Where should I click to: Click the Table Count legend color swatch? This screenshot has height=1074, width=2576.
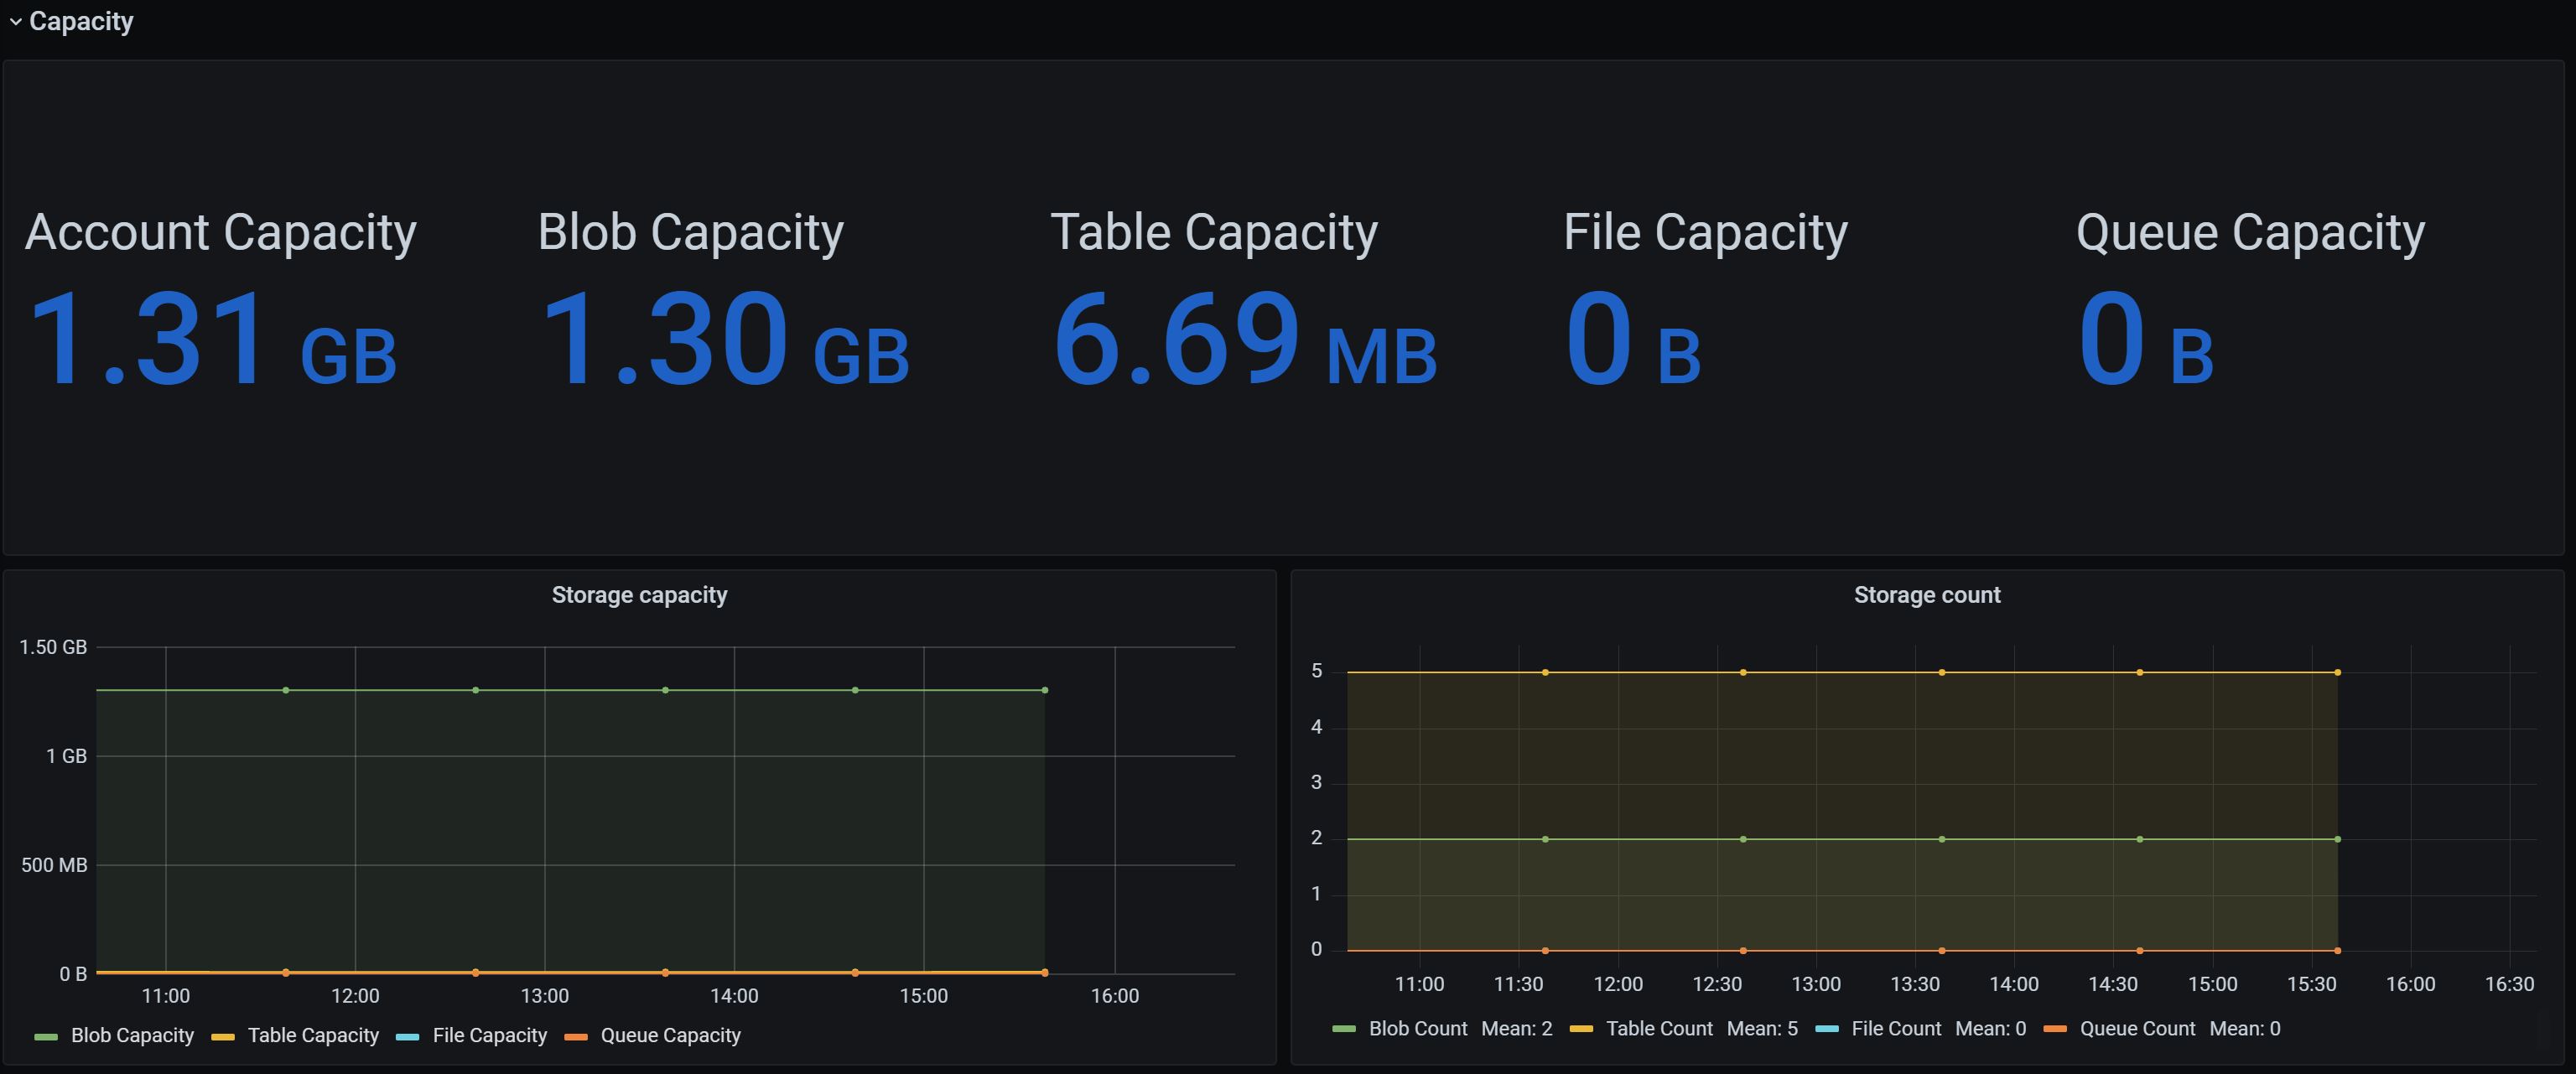click(1581, 1030)
